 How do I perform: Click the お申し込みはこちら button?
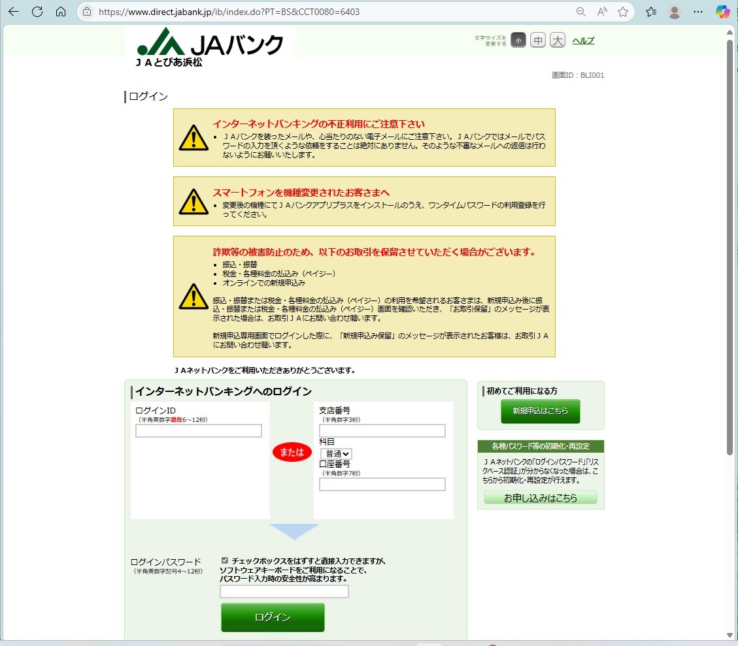coord(541,498)
